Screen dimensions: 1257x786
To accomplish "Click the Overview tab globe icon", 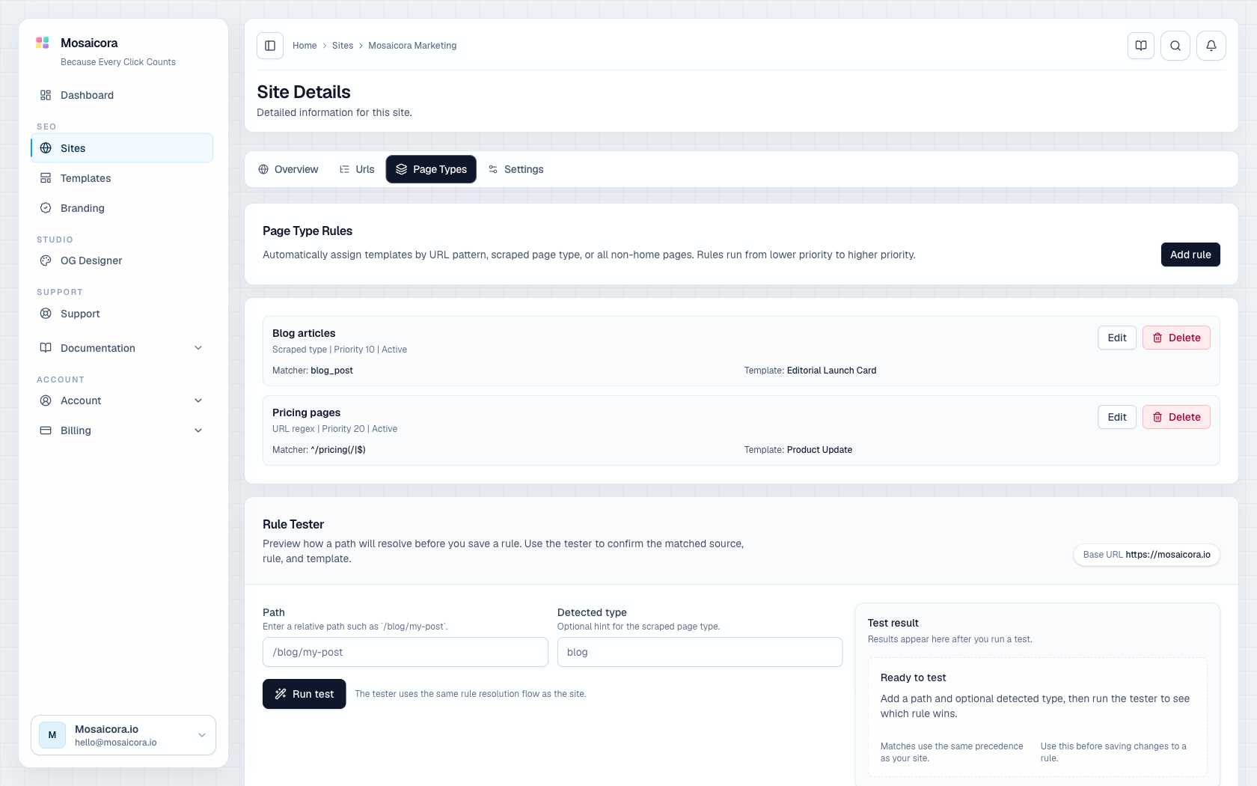I will tap(263, 169).
